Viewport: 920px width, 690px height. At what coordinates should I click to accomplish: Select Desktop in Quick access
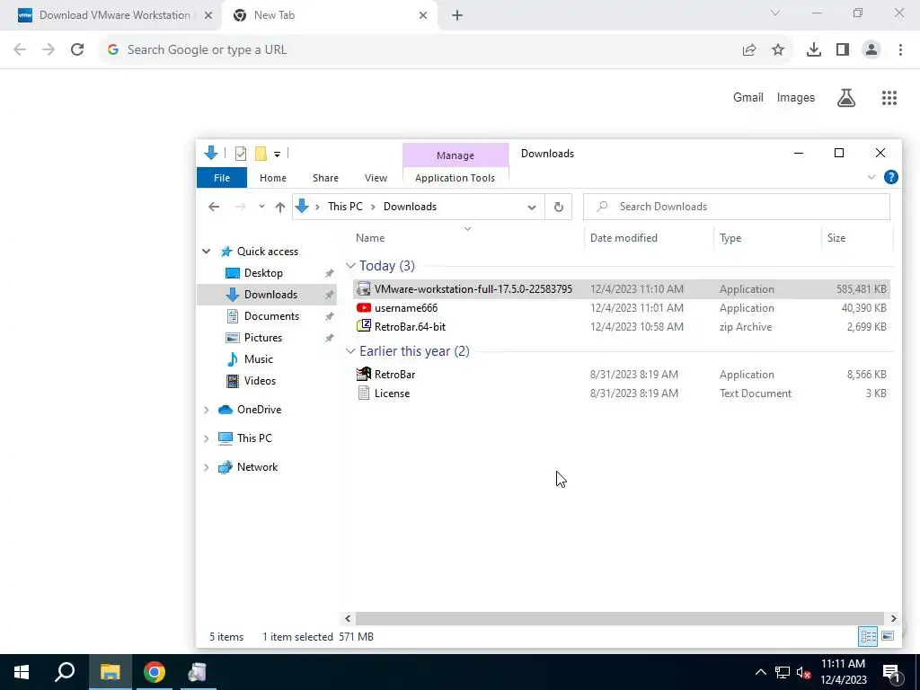pyautogui.click(x=263, y=273)
